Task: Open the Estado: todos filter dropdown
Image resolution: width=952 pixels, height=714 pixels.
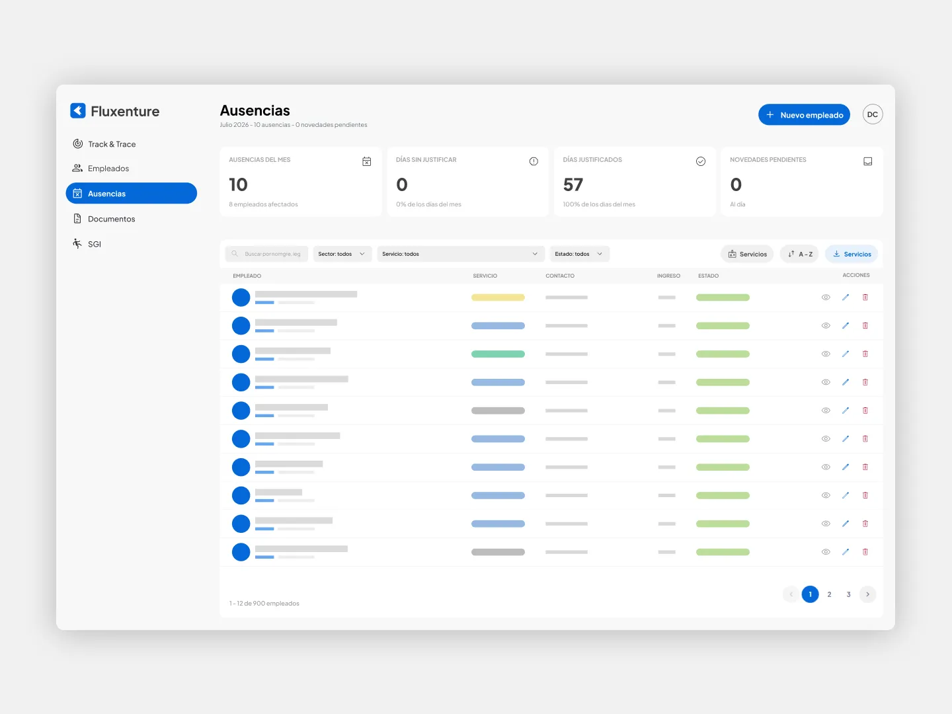Action: click(580, 254)
